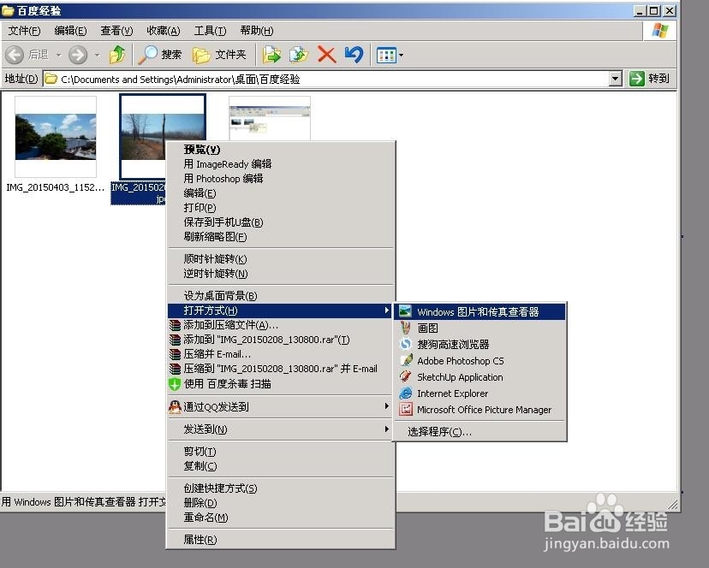Choose 用 ImageReady 编辑

[280, 164]
